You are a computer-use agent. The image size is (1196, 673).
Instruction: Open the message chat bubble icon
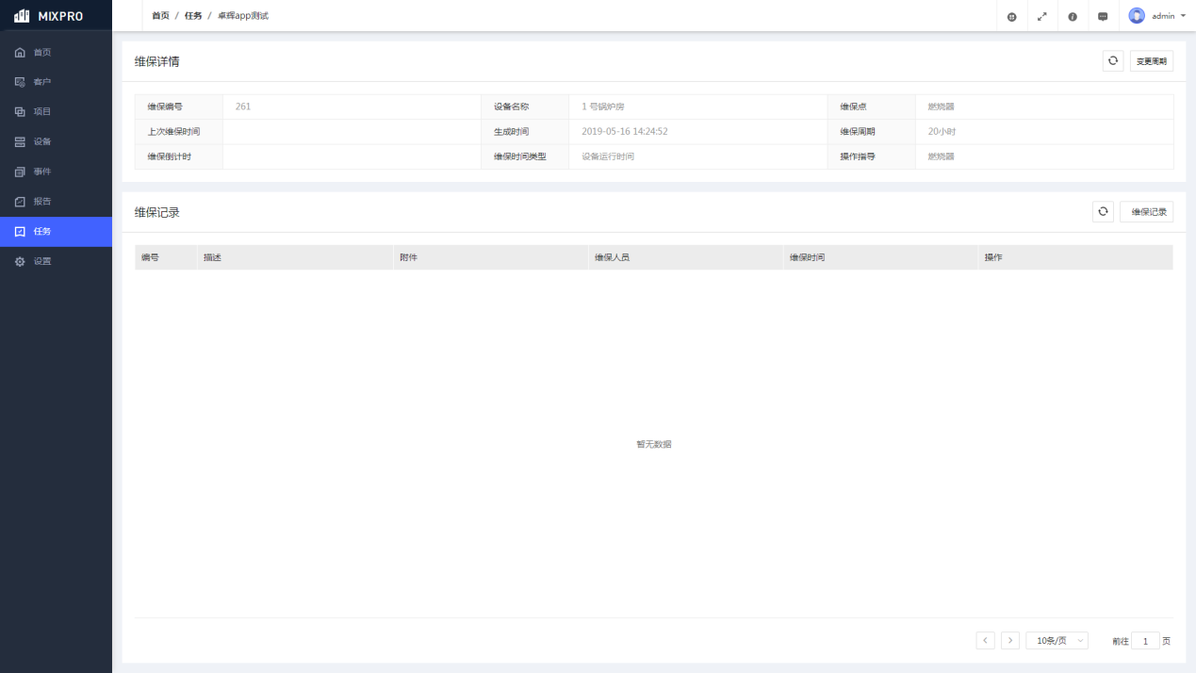pos(1103,16)
